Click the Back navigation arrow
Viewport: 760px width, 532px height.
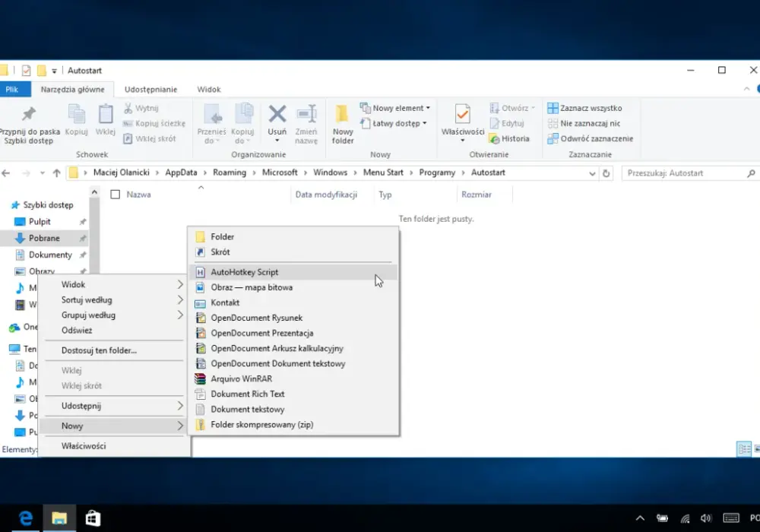click(6, 173)
